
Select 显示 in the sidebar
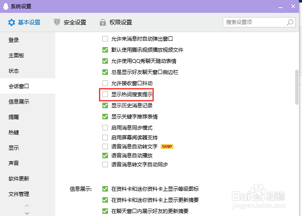click(27, 148)
